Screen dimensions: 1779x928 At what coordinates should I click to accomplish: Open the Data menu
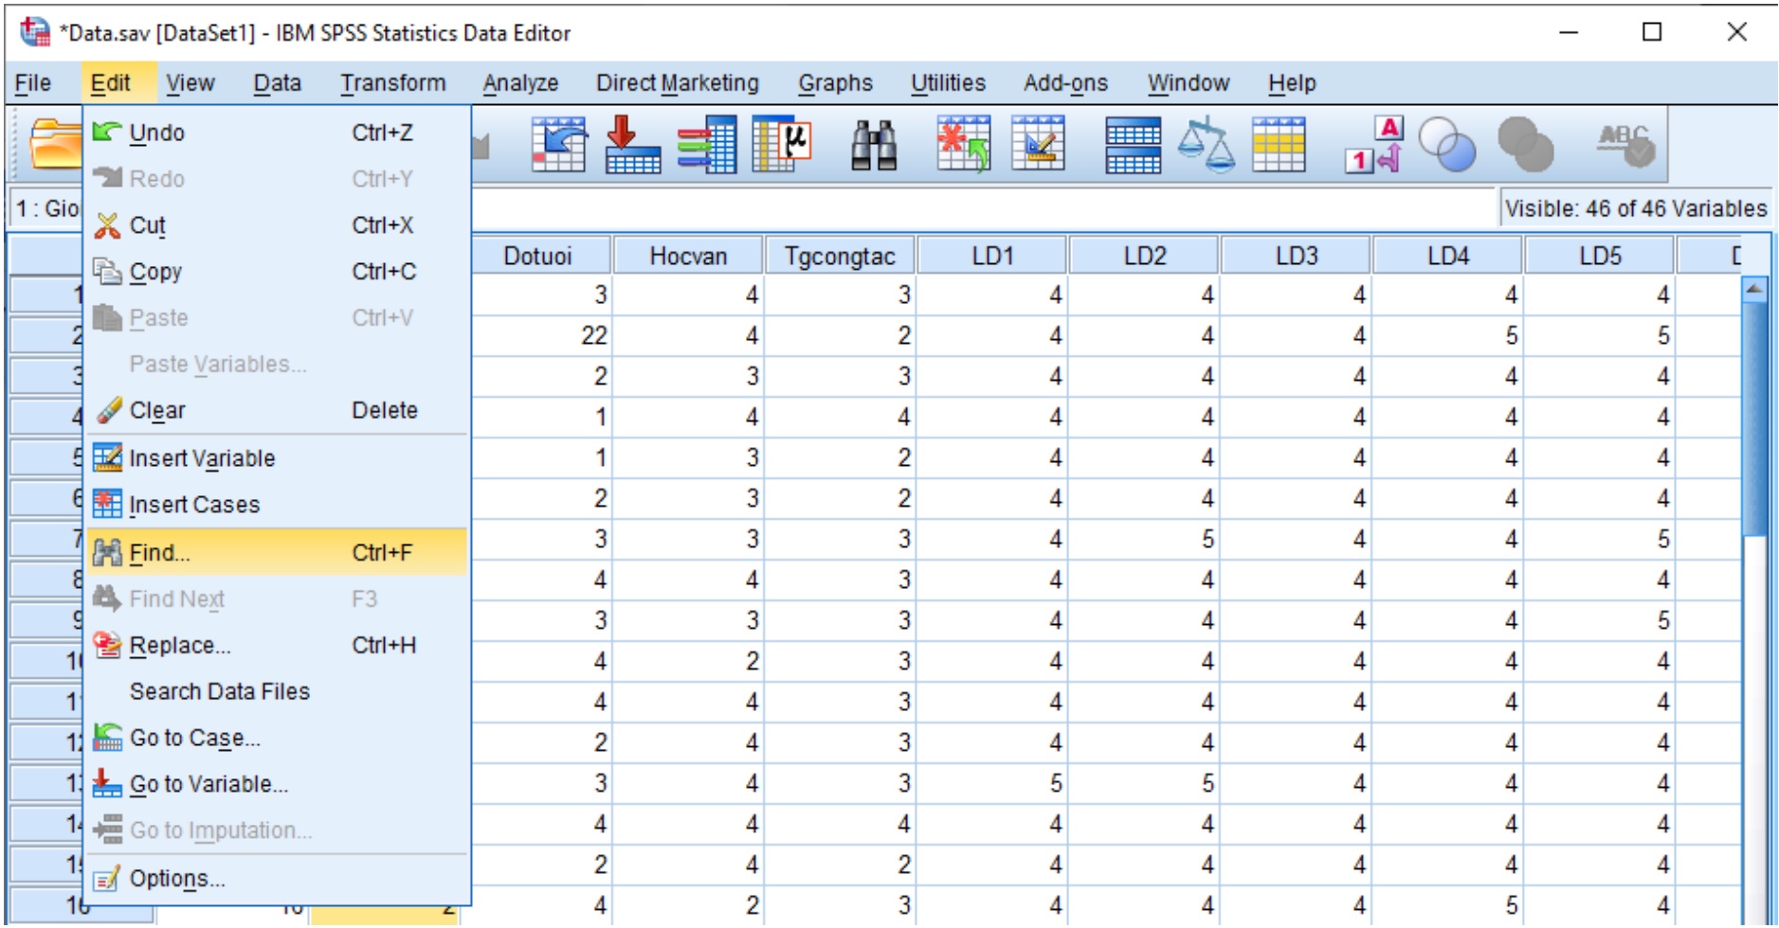coord(277,83)
